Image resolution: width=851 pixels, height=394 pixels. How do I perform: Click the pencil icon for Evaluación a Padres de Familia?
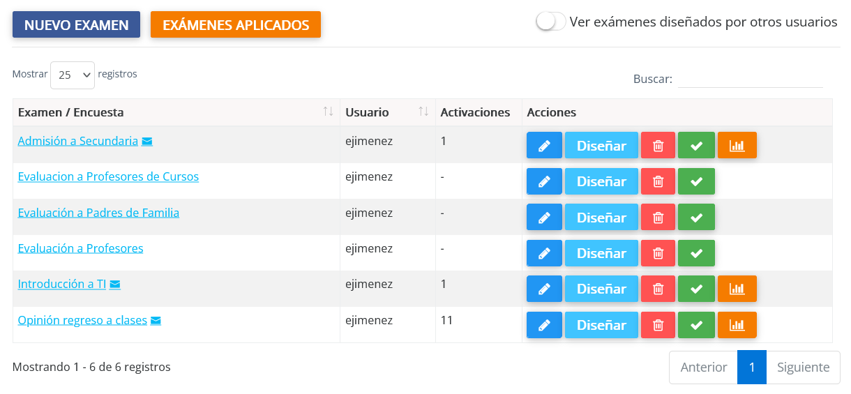tap(544, 218)
